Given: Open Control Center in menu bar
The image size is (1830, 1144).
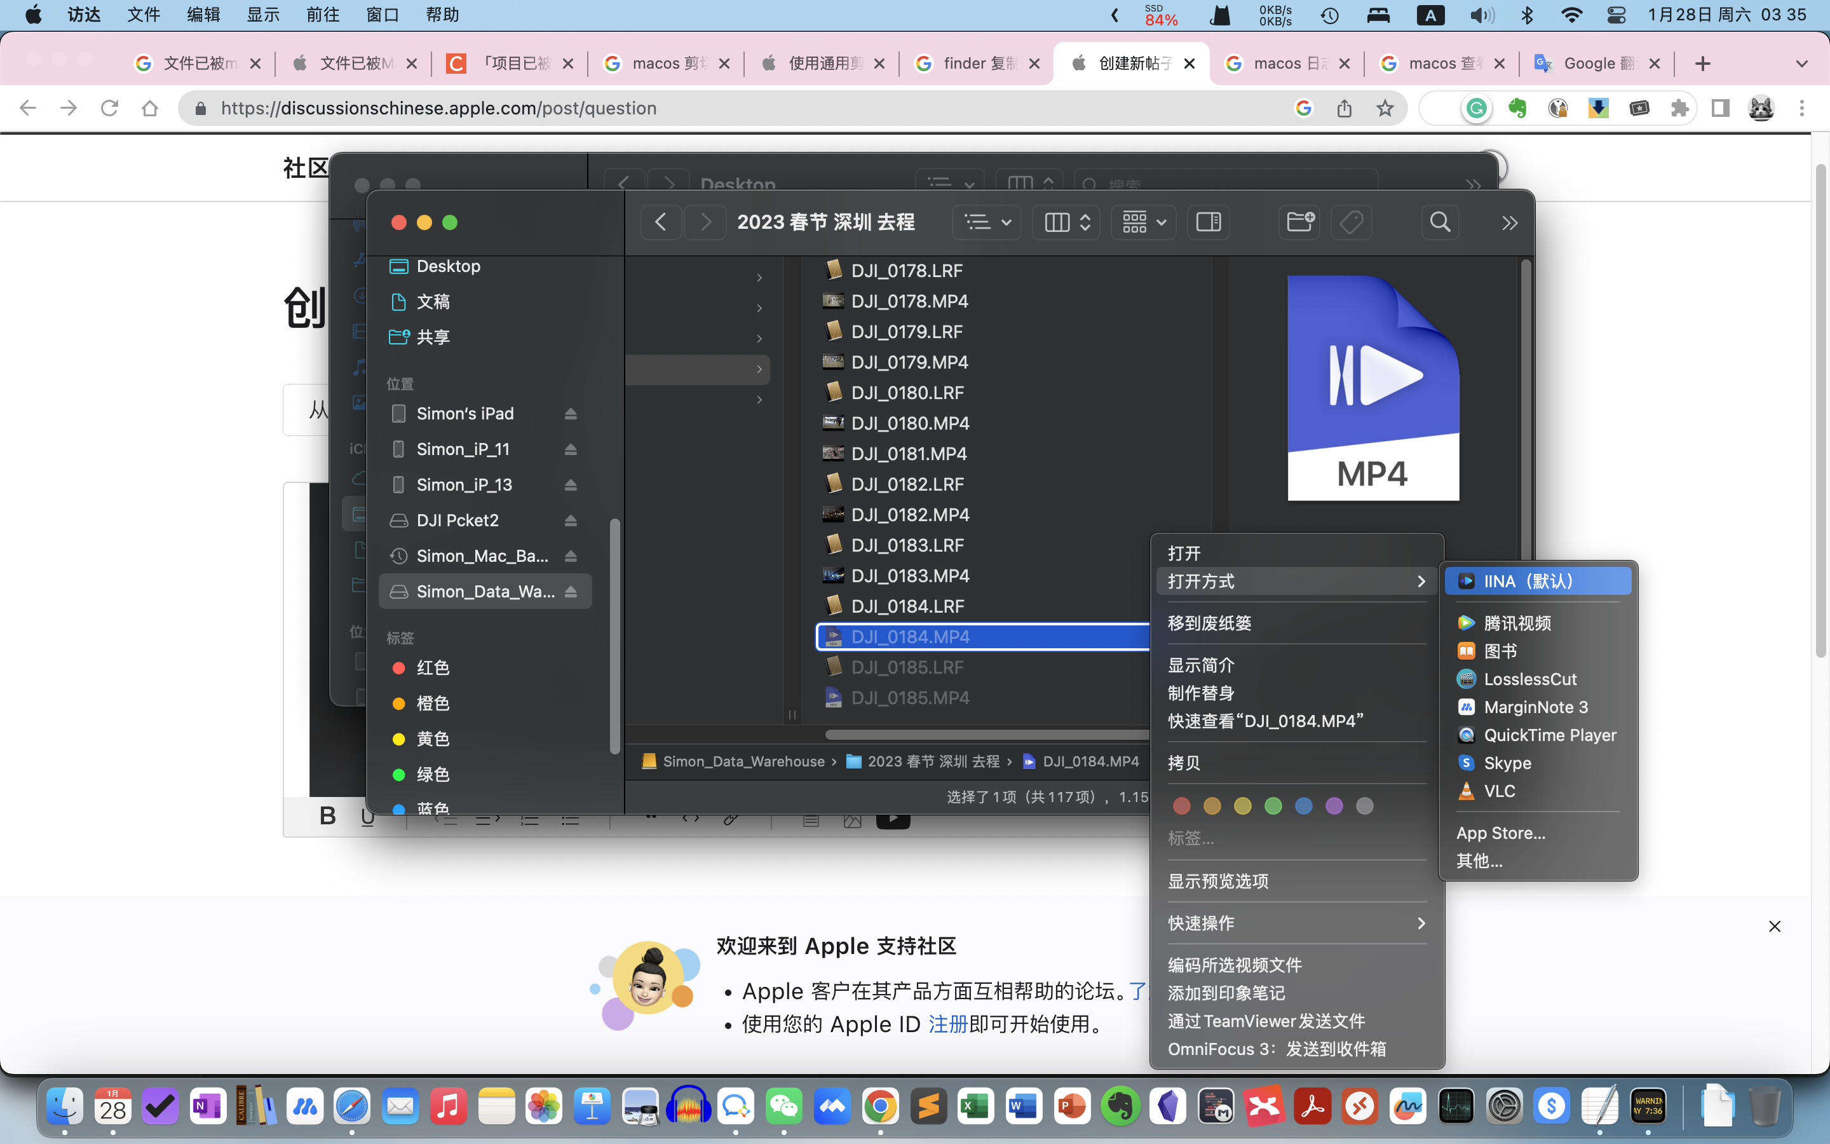Looking at the screenshot, I should coord(1616,15).
